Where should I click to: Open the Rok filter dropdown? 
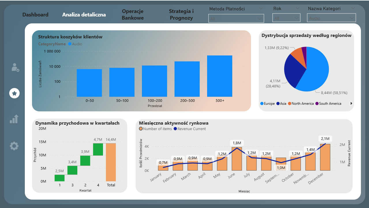coord(286,18)
